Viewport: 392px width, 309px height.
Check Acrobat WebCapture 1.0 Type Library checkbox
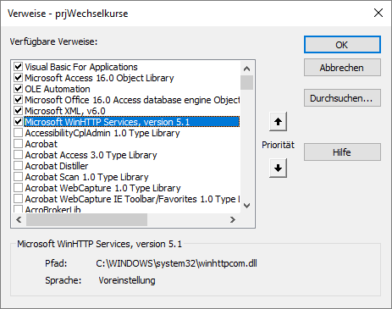click(x=18, y=188)
